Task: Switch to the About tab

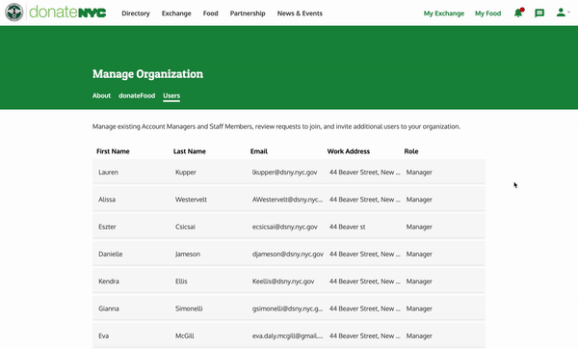Action: point(101,95)
